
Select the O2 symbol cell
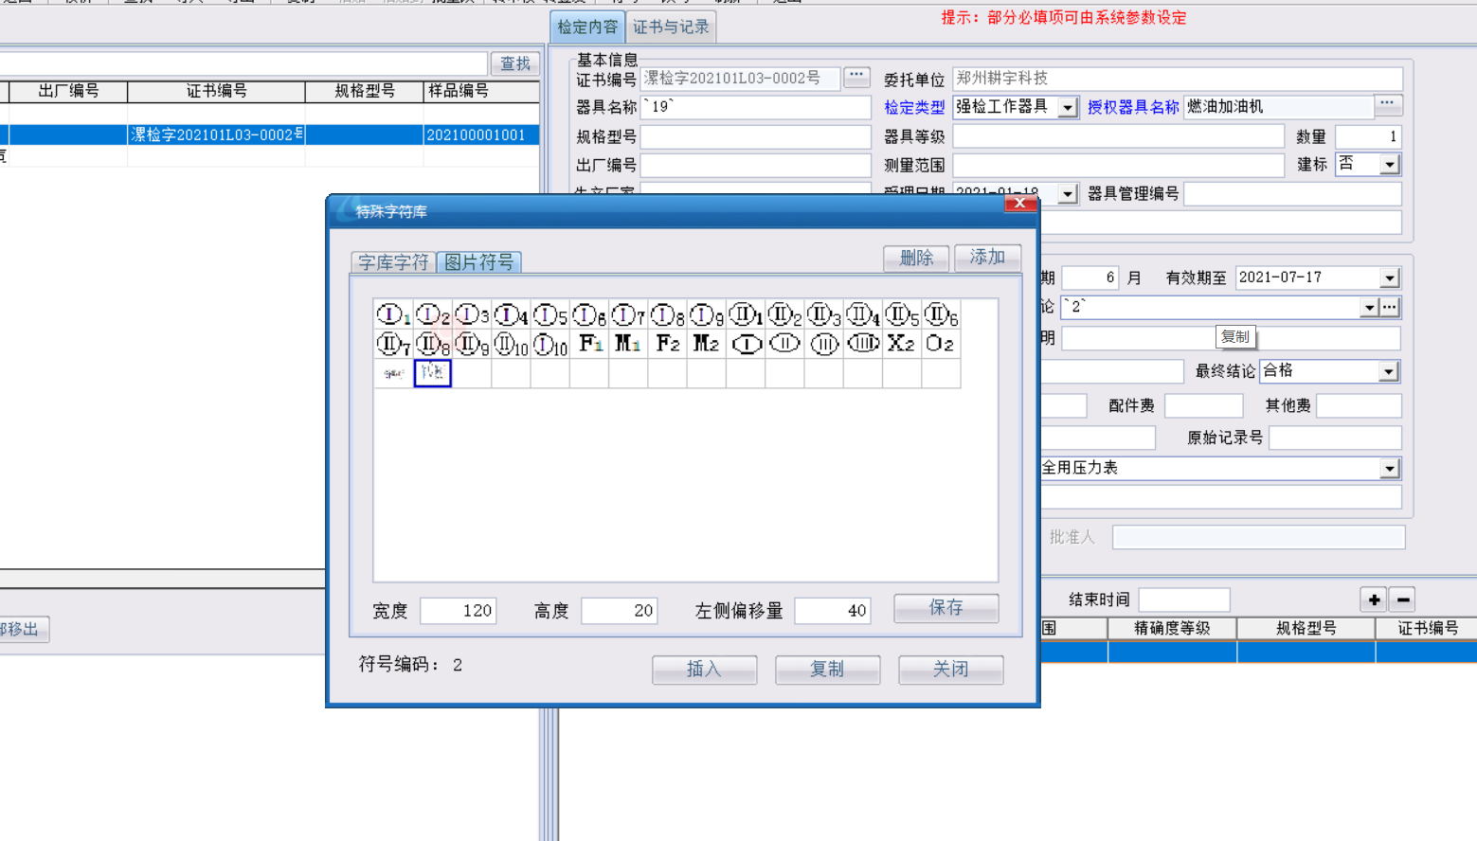point(940,343)
